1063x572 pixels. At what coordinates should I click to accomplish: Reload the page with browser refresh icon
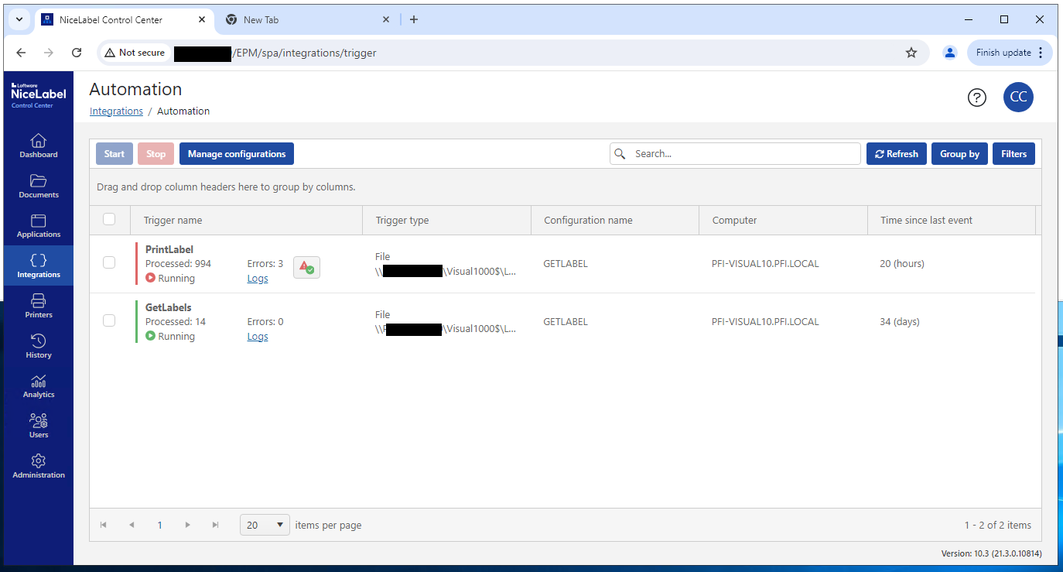pyautogui.click(x=77, y=53)
